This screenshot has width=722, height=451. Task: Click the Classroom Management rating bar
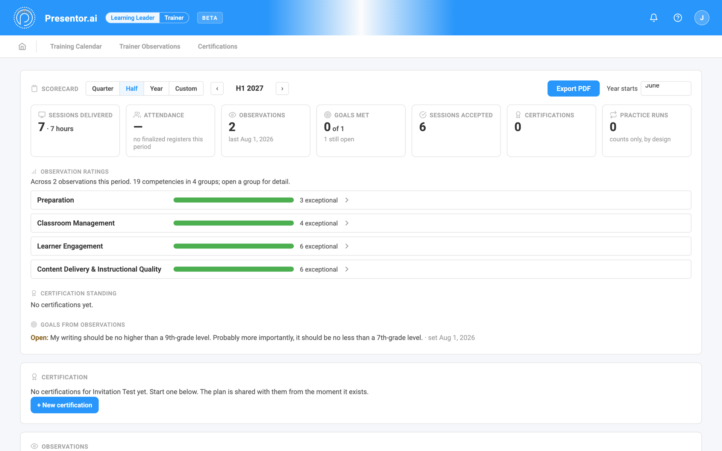[234, 223]
